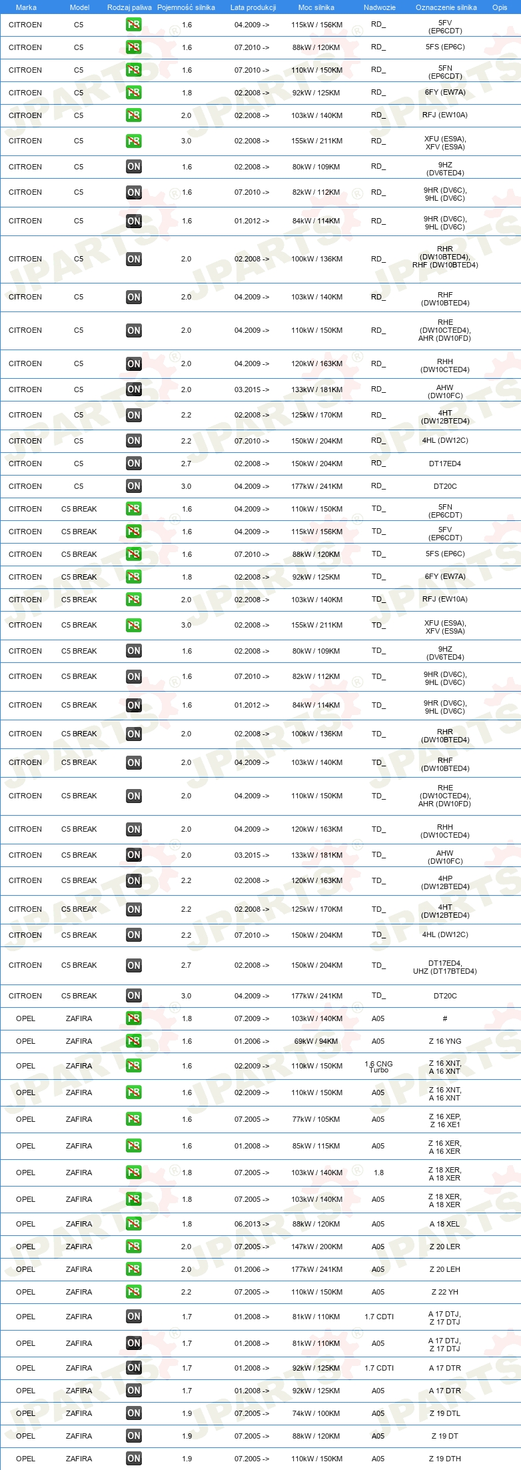
Task: Click '133kW / 181KM' in the C5 RD_ row
Action: 316,390
